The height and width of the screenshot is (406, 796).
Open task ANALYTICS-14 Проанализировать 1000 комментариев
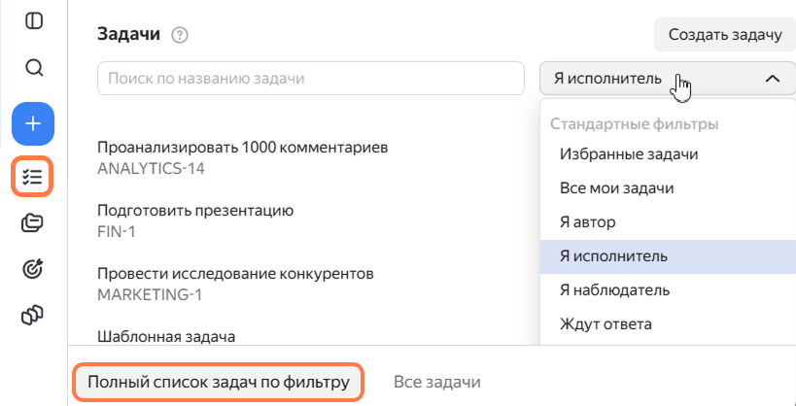click(243, 157)
